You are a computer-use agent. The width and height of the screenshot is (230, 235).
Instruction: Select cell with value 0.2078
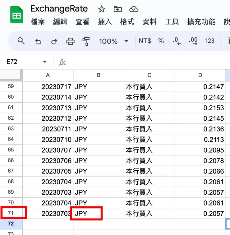[x=200, y=161]
